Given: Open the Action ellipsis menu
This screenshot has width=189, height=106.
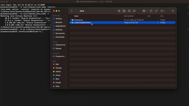Looking at the screenshot, I should pyautogui.click(x=163, y=11).
